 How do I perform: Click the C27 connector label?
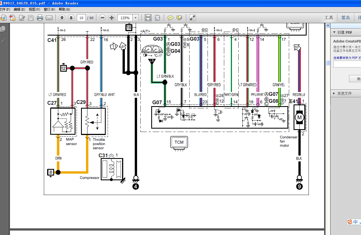52,103
